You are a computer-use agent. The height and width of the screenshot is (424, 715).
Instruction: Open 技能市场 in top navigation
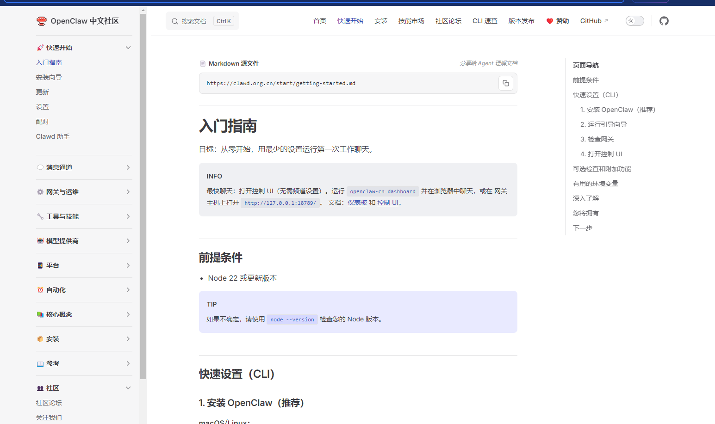coord(411,21)
